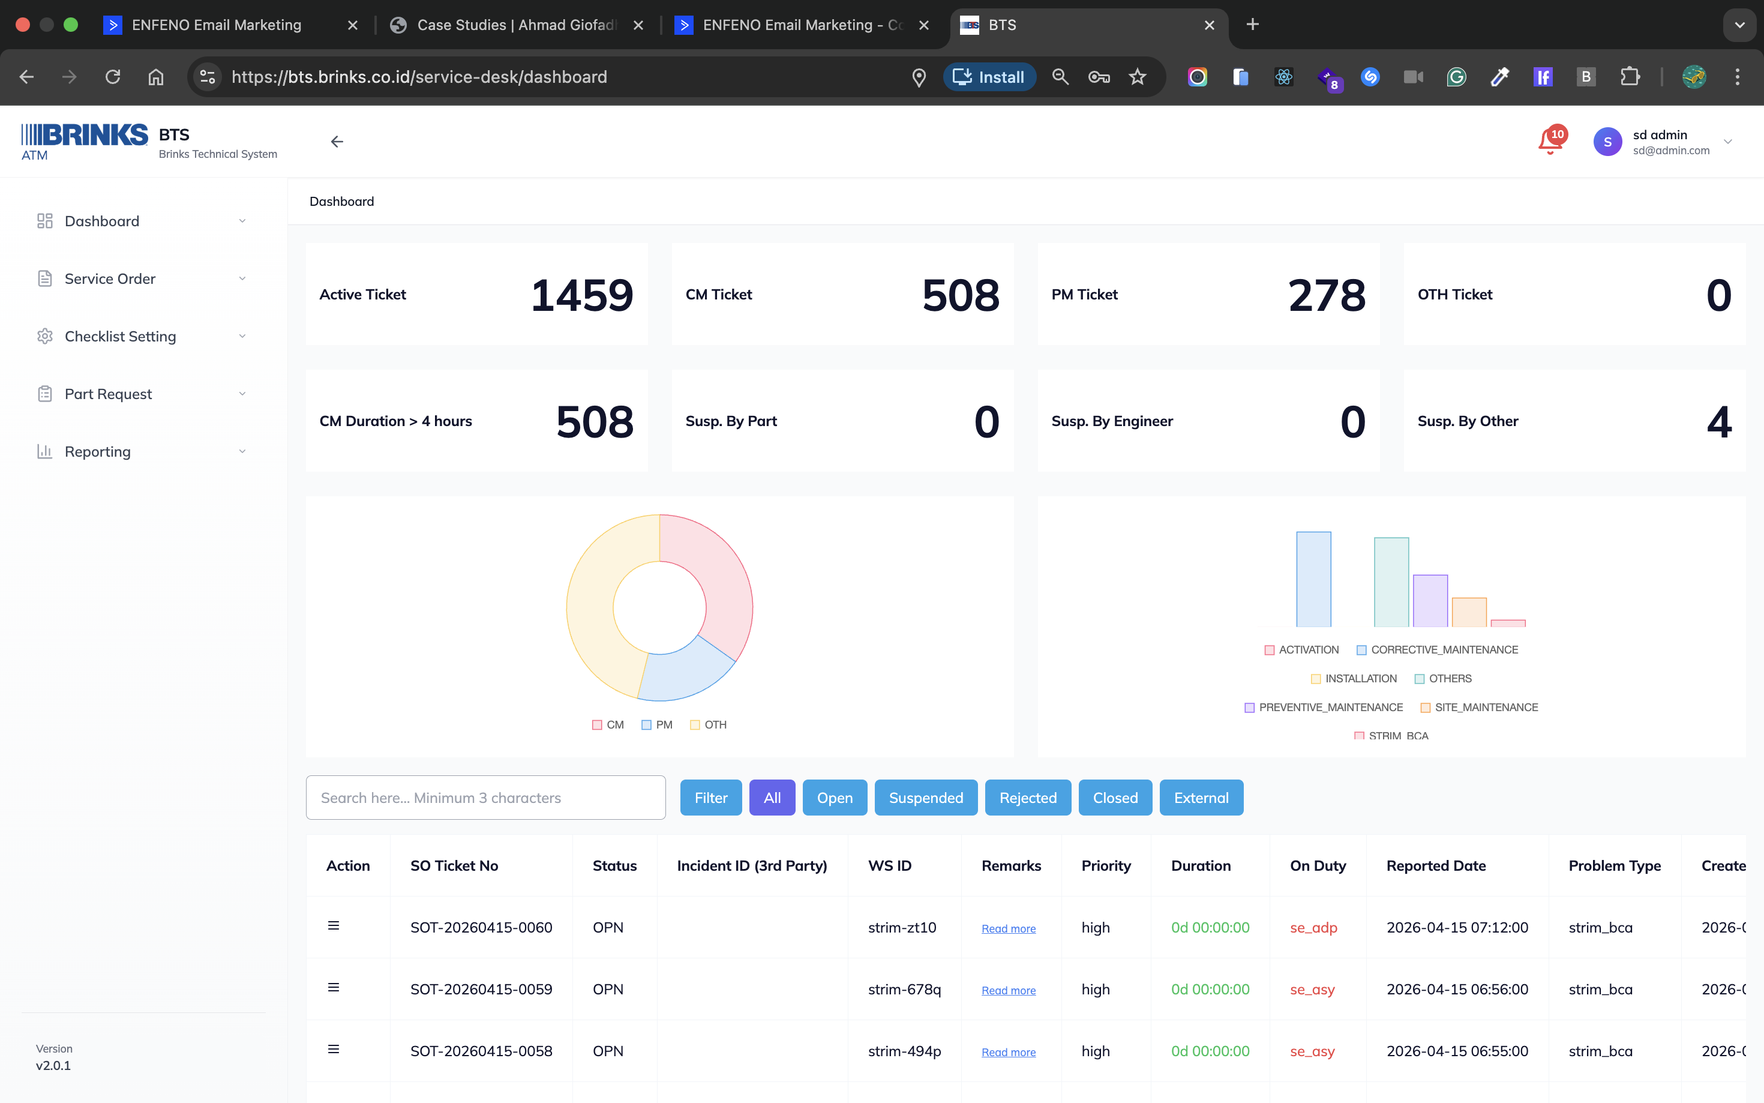This screenshot has width=1764, height=1103.
Task: Open action menu for SOT-20260415-0060
Action: pyautogui.click(x=333, y=926)
